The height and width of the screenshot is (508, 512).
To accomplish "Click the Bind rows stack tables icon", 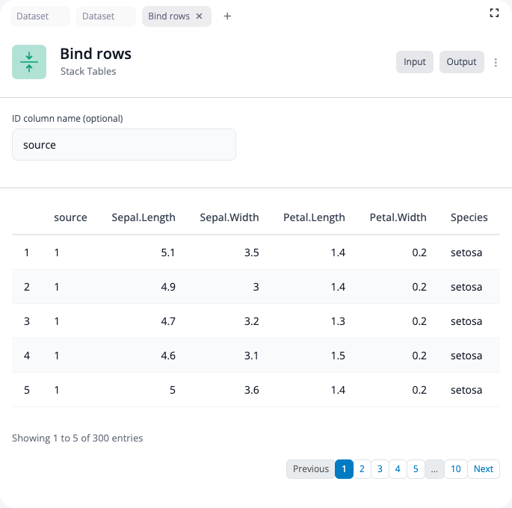I will pos(29,62).
